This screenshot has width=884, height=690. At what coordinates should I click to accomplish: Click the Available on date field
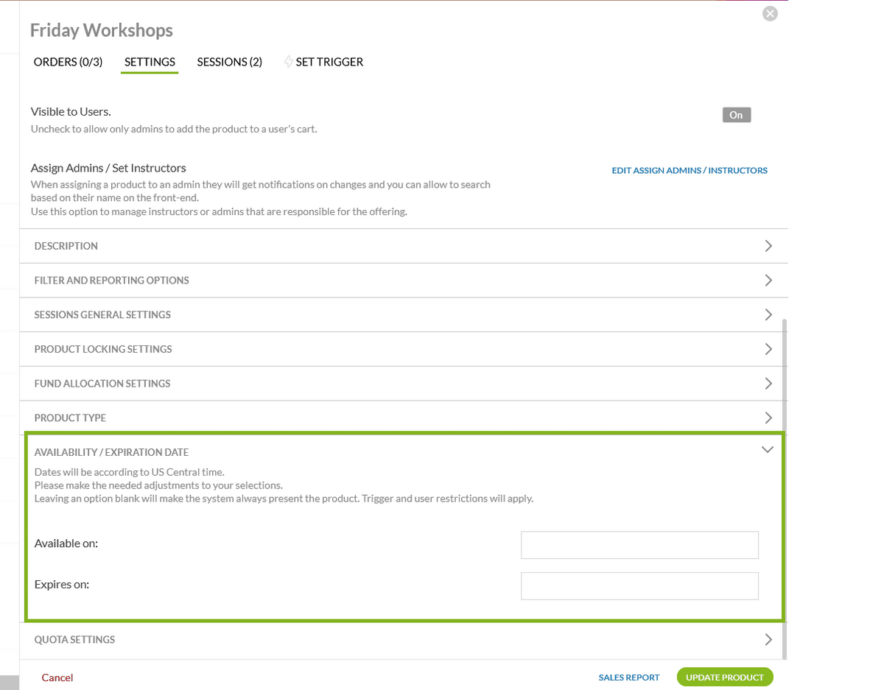[x=639, y=545]
